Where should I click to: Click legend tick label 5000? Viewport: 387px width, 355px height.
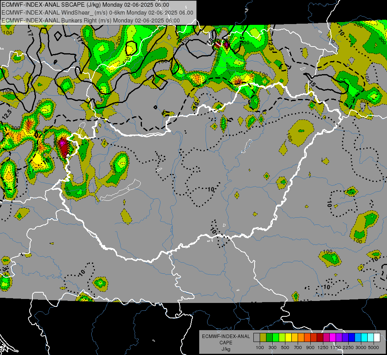click(x=374, y=348)
